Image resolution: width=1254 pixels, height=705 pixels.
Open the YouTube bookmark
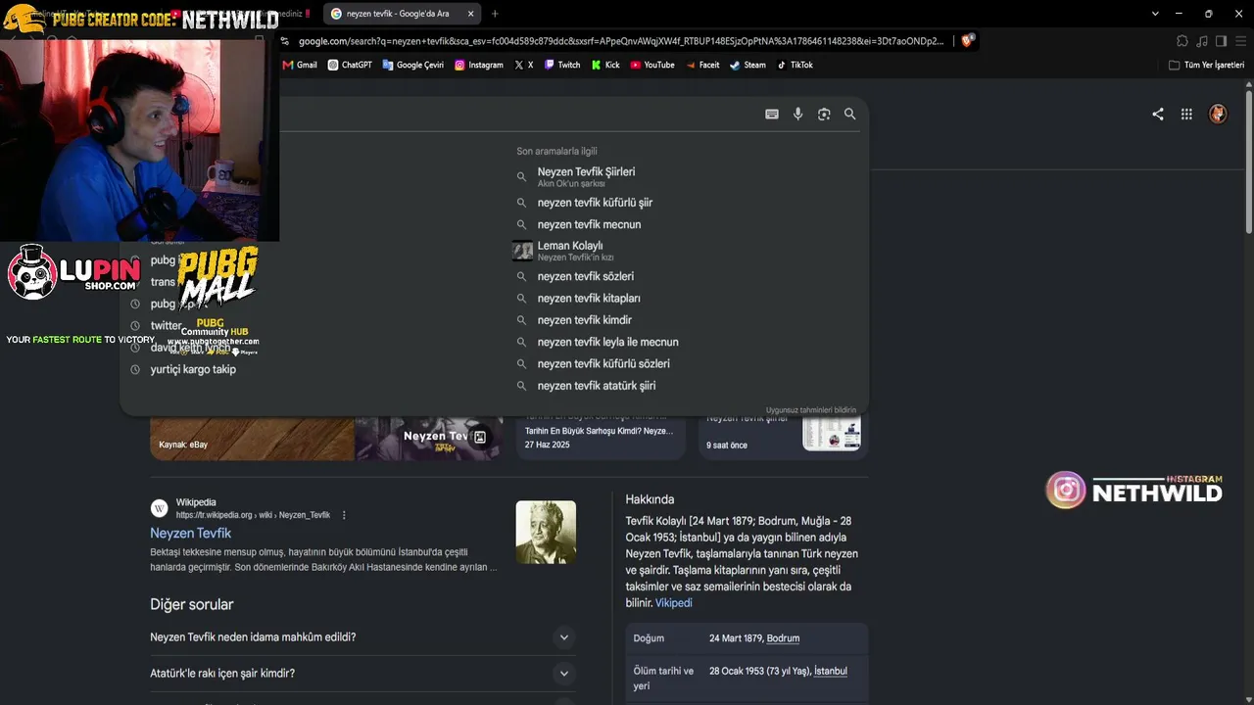652,65
